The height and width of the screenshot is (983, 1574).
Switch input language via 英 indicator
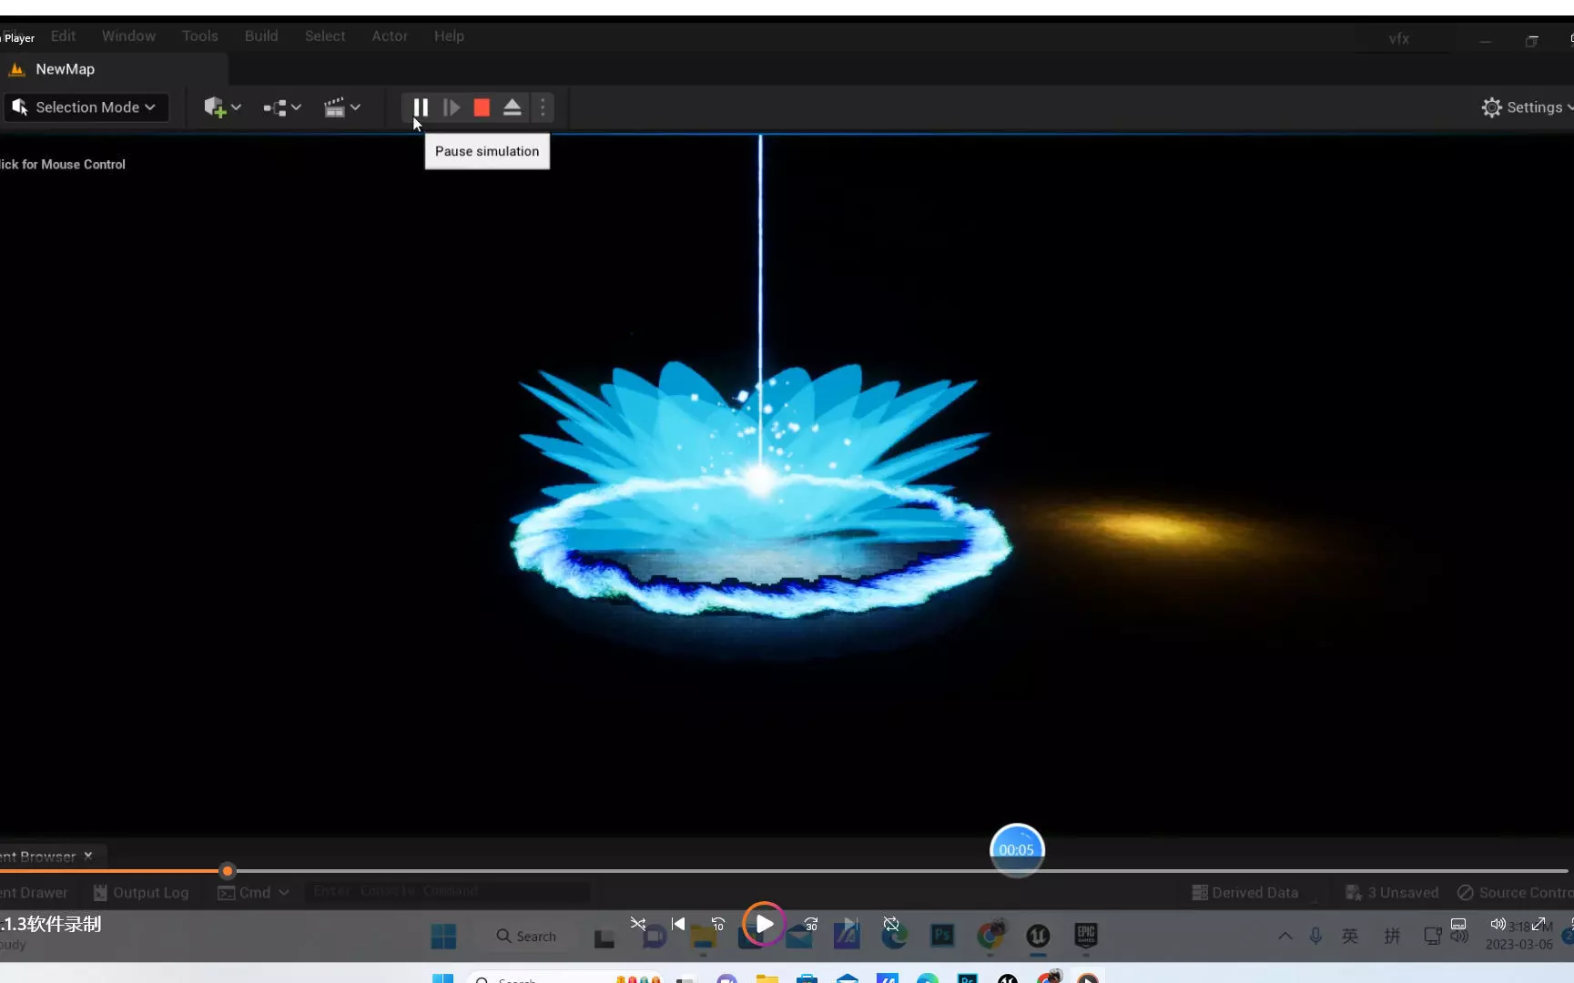point(1350,936)
